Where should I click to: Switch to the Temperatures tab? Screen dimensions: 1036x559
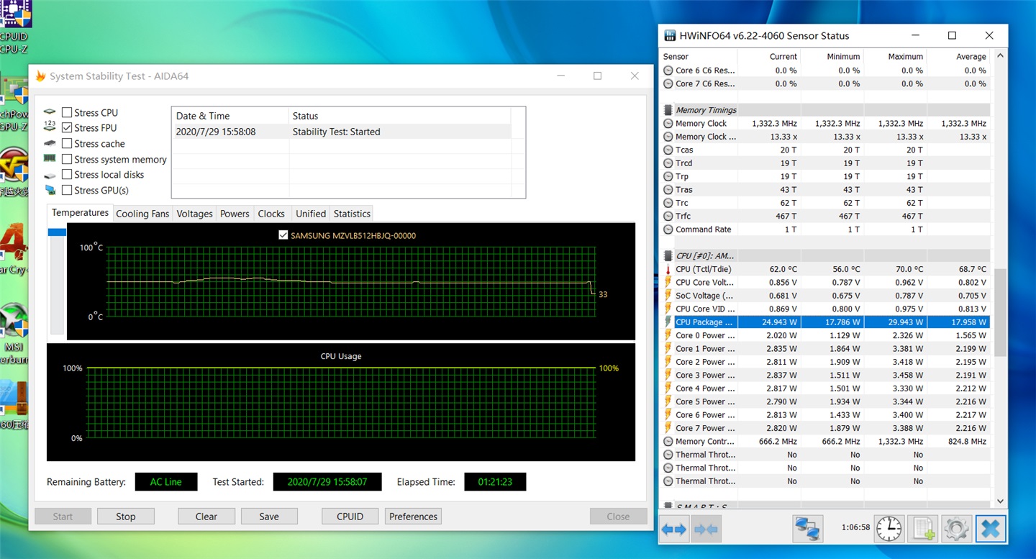(x=80, y=213)
